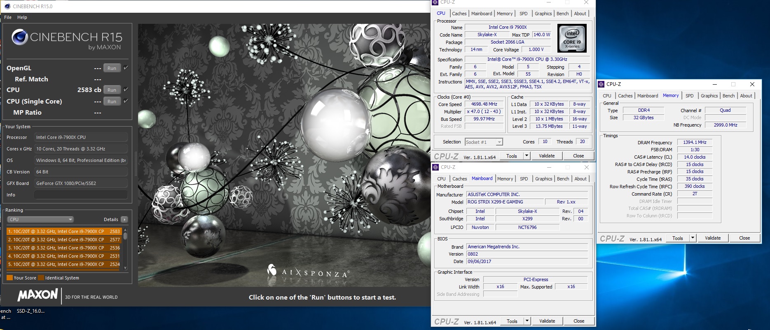The width and height of the screenshot is (770, 330).
Task: Click the DRAM Frequency value 1394.1 MHz
Action: [695, 143]
